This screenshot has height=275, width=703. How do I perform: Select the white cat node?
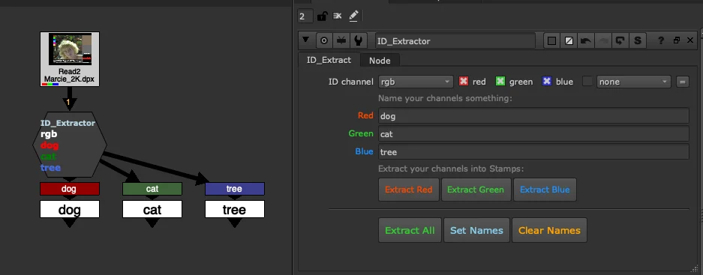click(152, 209)
